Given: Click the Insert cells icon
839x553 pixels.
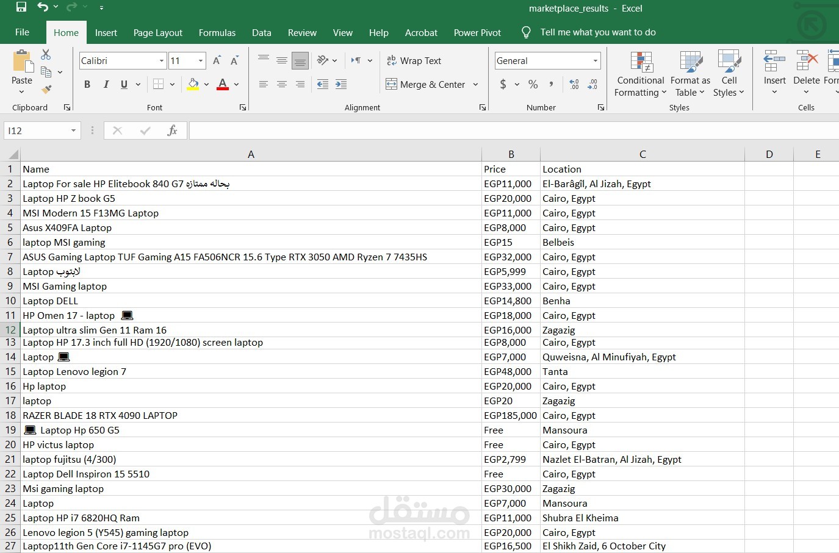Looking at the screenshot, I should [x=774, y=62].
